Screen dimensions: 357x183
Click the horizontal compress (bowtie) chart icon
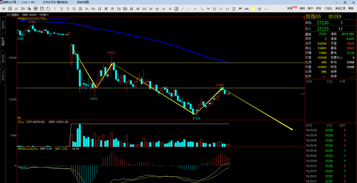tap(144, 9)
